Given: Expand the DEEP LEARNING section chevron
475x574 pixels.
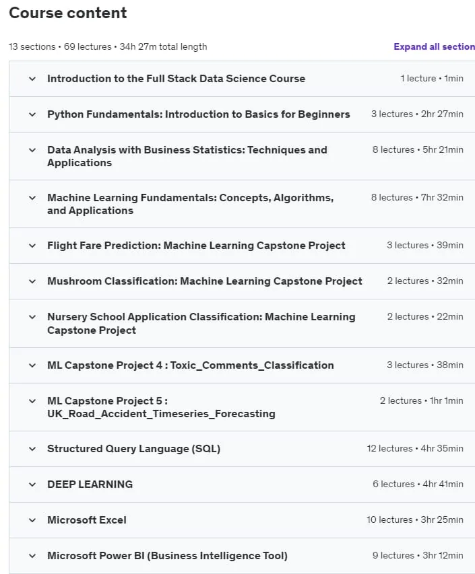Looking at the screenshot, I should pos(32,485).
